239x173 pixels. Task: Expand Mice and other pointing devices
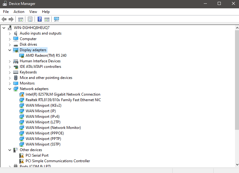[x=10, y=78]
